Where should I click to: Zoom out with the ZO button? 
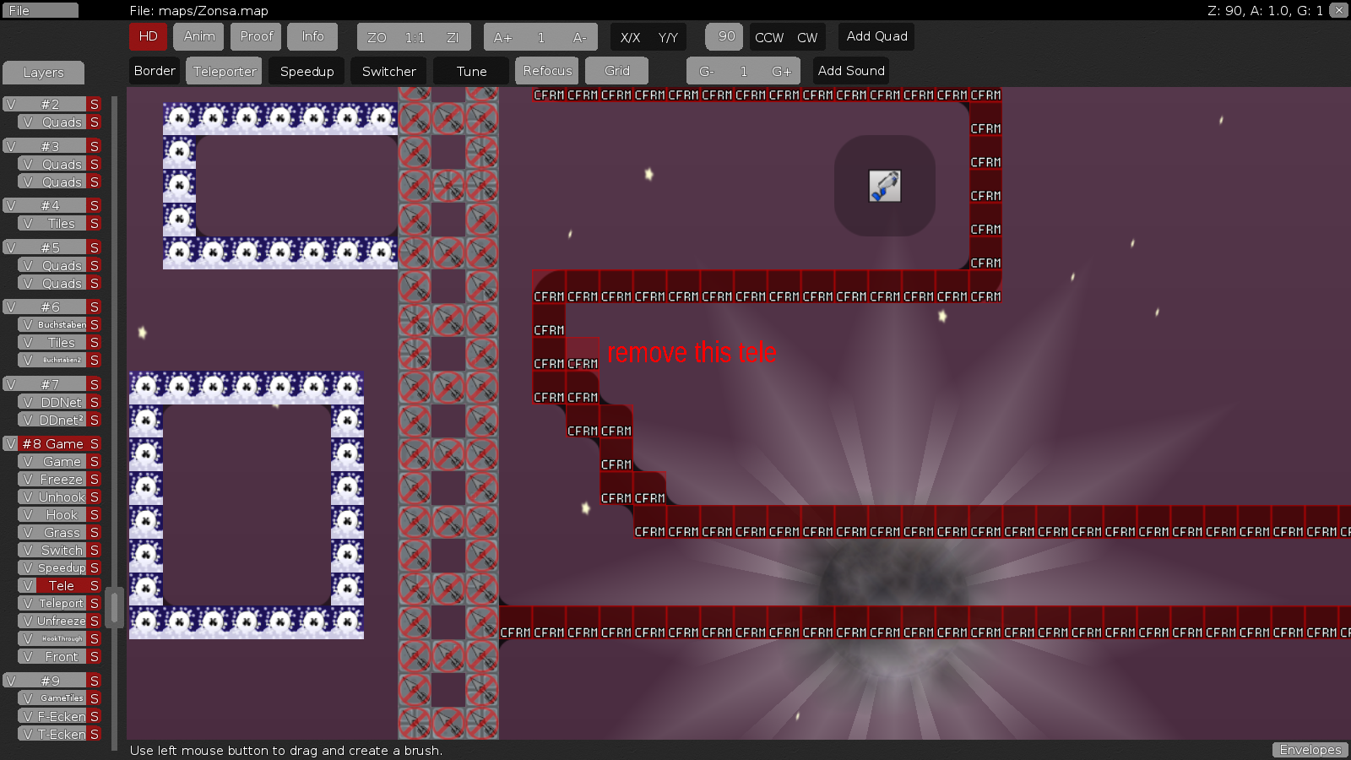377,37
